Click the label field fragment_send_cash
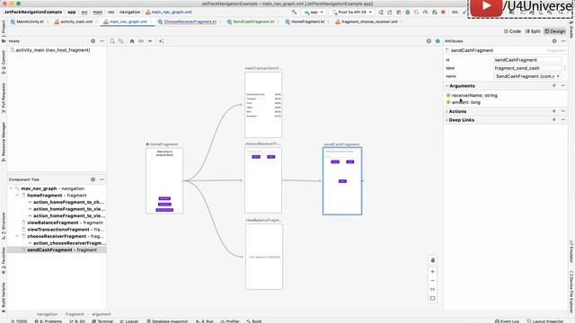The width and height of the screenshot is (575, 323). (527, 68)
